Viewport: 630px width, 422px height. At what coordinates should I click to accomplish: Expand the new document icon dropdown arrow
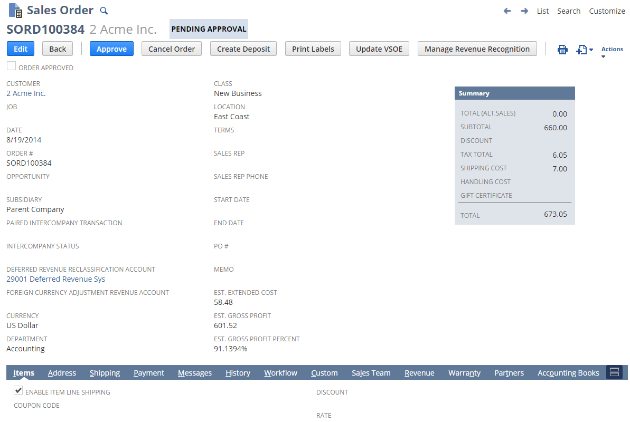pos(591,50)
